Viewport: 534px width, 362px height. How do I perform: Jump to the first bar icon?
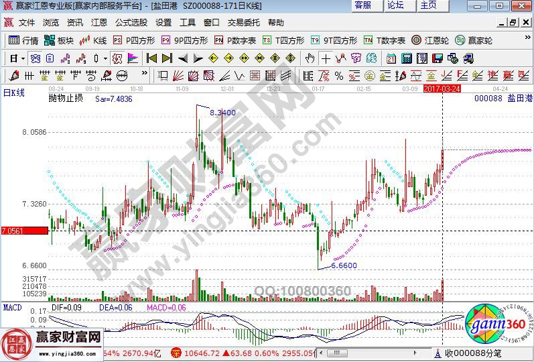(x=152, y=58)
